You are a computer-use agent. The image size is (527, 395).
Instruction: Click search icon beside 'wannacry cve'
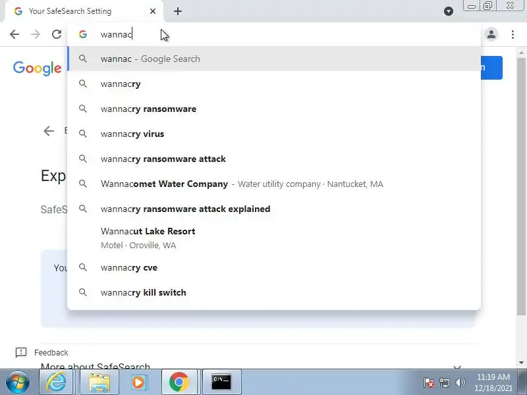click(83, 268)
